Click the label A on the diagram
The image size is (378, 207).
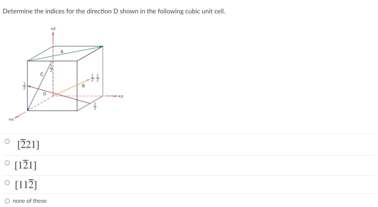pos(62,51)
